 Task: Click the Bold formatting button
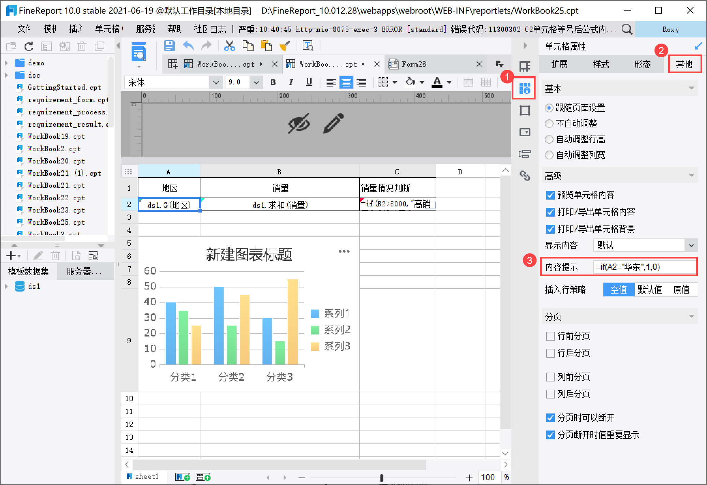(x=273, y=82)
